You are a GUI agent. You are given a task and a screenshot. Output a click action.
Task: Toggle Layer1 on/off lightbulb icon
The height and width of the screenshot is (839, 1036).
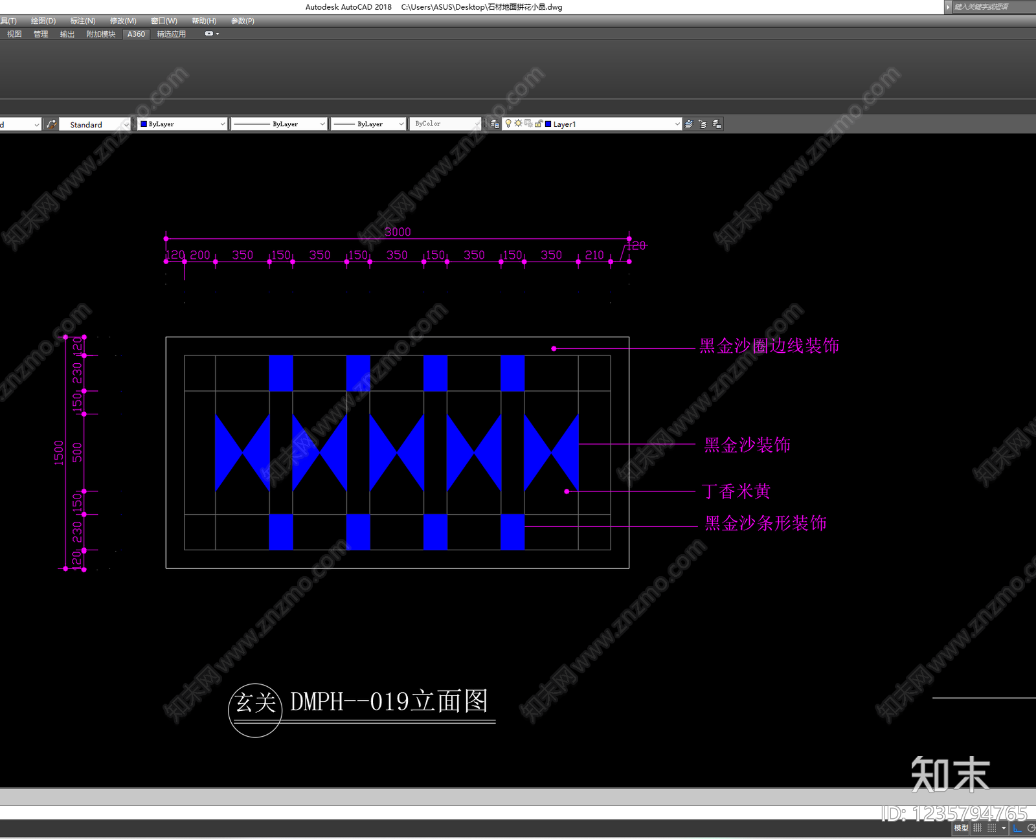508,124
